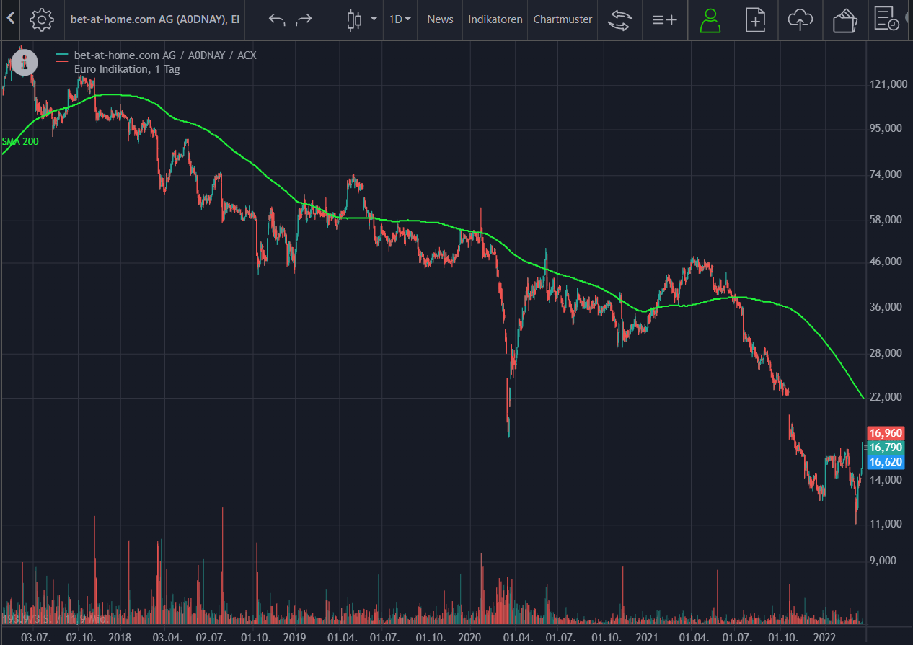Click the bet-at-home.com AG symbol search field
Viewport: 913px width, 645px height.
pos(155,19)
